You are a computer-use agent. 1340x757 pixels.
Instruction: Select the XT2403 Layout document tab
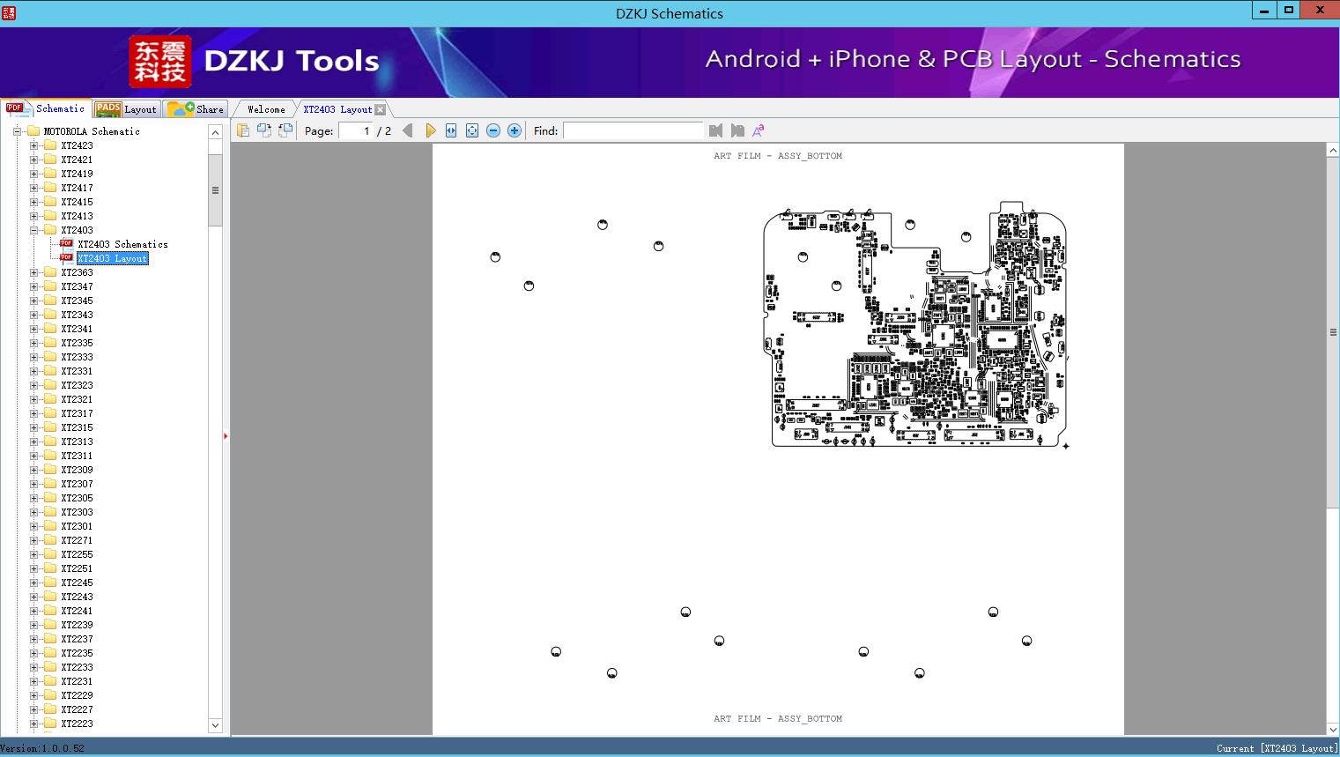pyautogui.click(x=337, y=109)
